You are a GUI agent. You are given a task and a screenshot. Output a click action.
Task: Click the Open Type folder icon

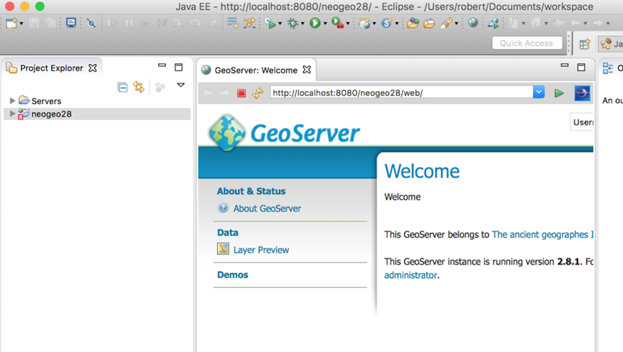[413, 23]
